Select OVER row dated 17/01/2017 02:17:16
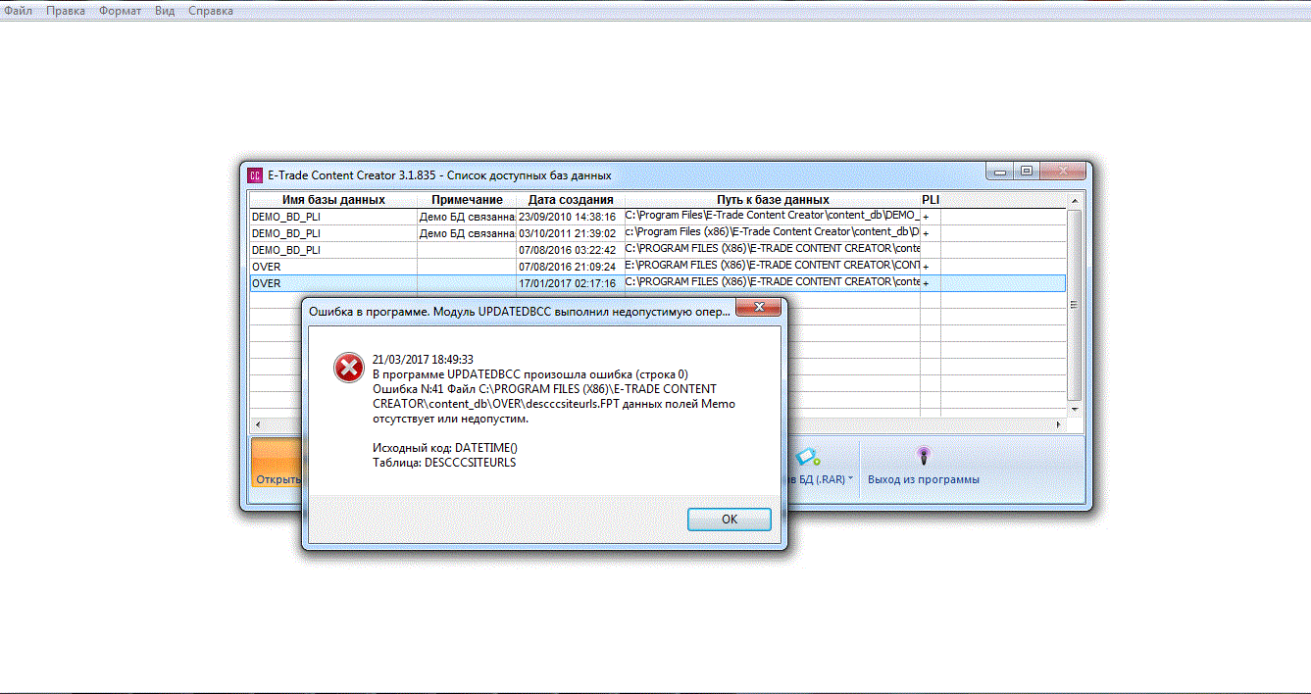This screenshot has height=694, width=1311. coord(658,283)
